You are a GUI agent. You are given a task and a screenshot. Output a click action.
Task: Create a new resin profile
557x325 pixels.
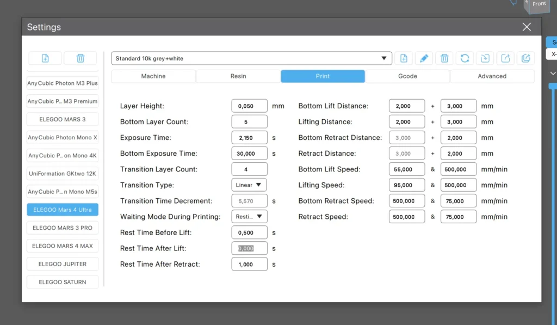[x=404, y=58]
